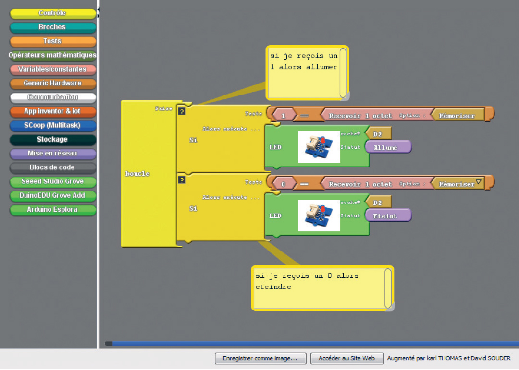This screenshot has height=370, width=519.
Task: Click comment text 'si je reçois un 1 alors allumer'
Action: (x=304, y=61)
